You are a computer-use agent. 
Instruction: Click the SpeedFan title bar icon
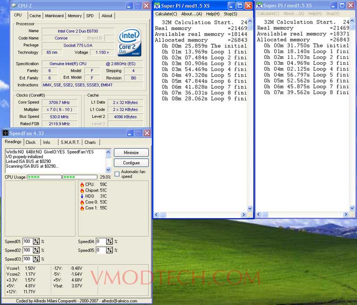(x=5, y=133)
